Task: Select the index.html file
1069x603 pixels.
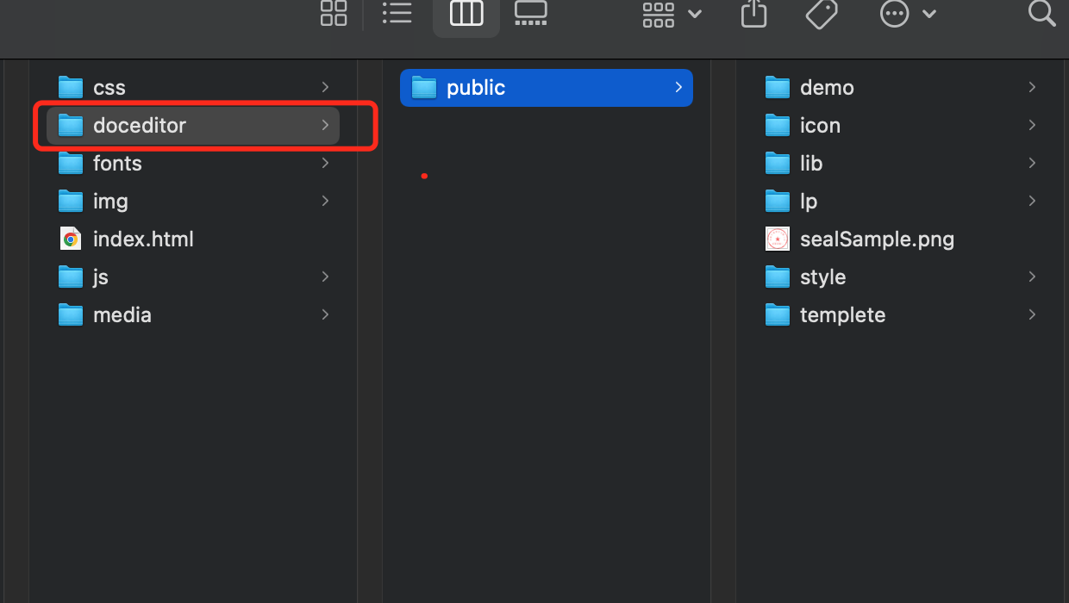Action: pyautogui.click(x=143, y=239)
